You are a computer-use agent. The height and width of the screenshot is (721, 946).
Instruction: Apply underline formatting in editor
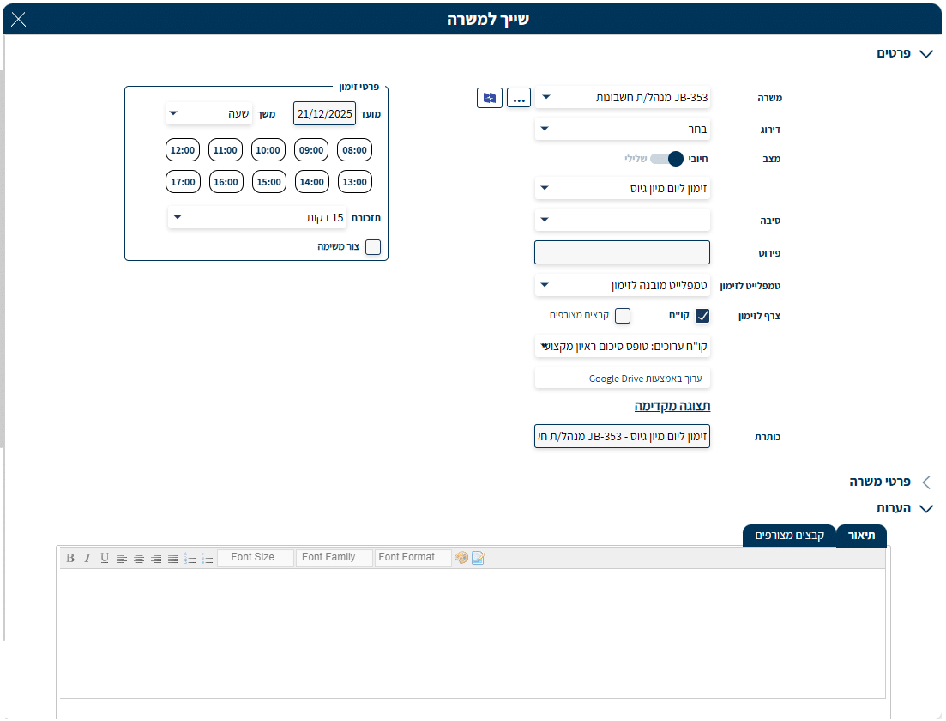(x=105, y=558)
